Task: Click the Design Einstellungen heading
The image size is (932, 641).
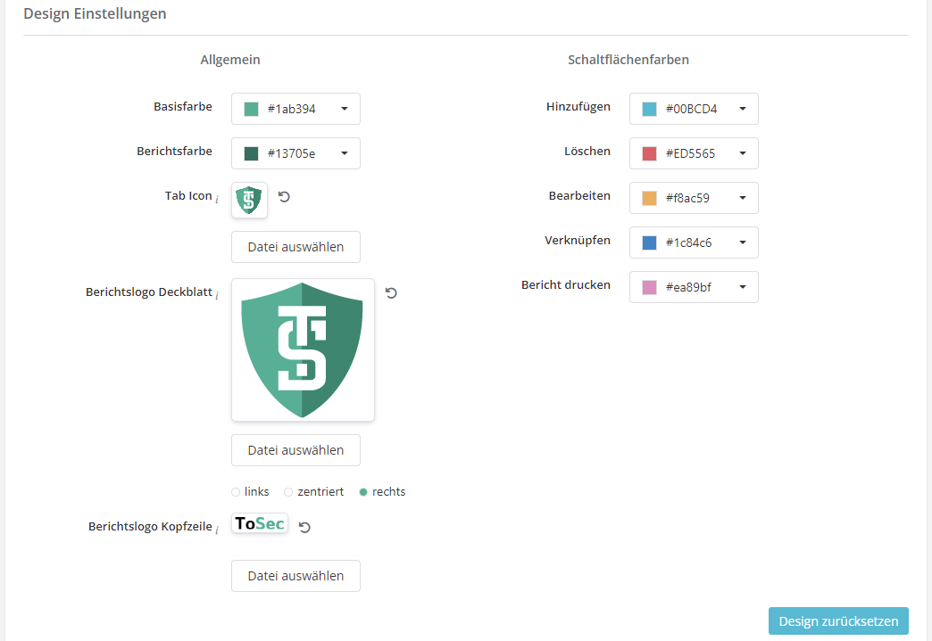Action: coord(96,13)
